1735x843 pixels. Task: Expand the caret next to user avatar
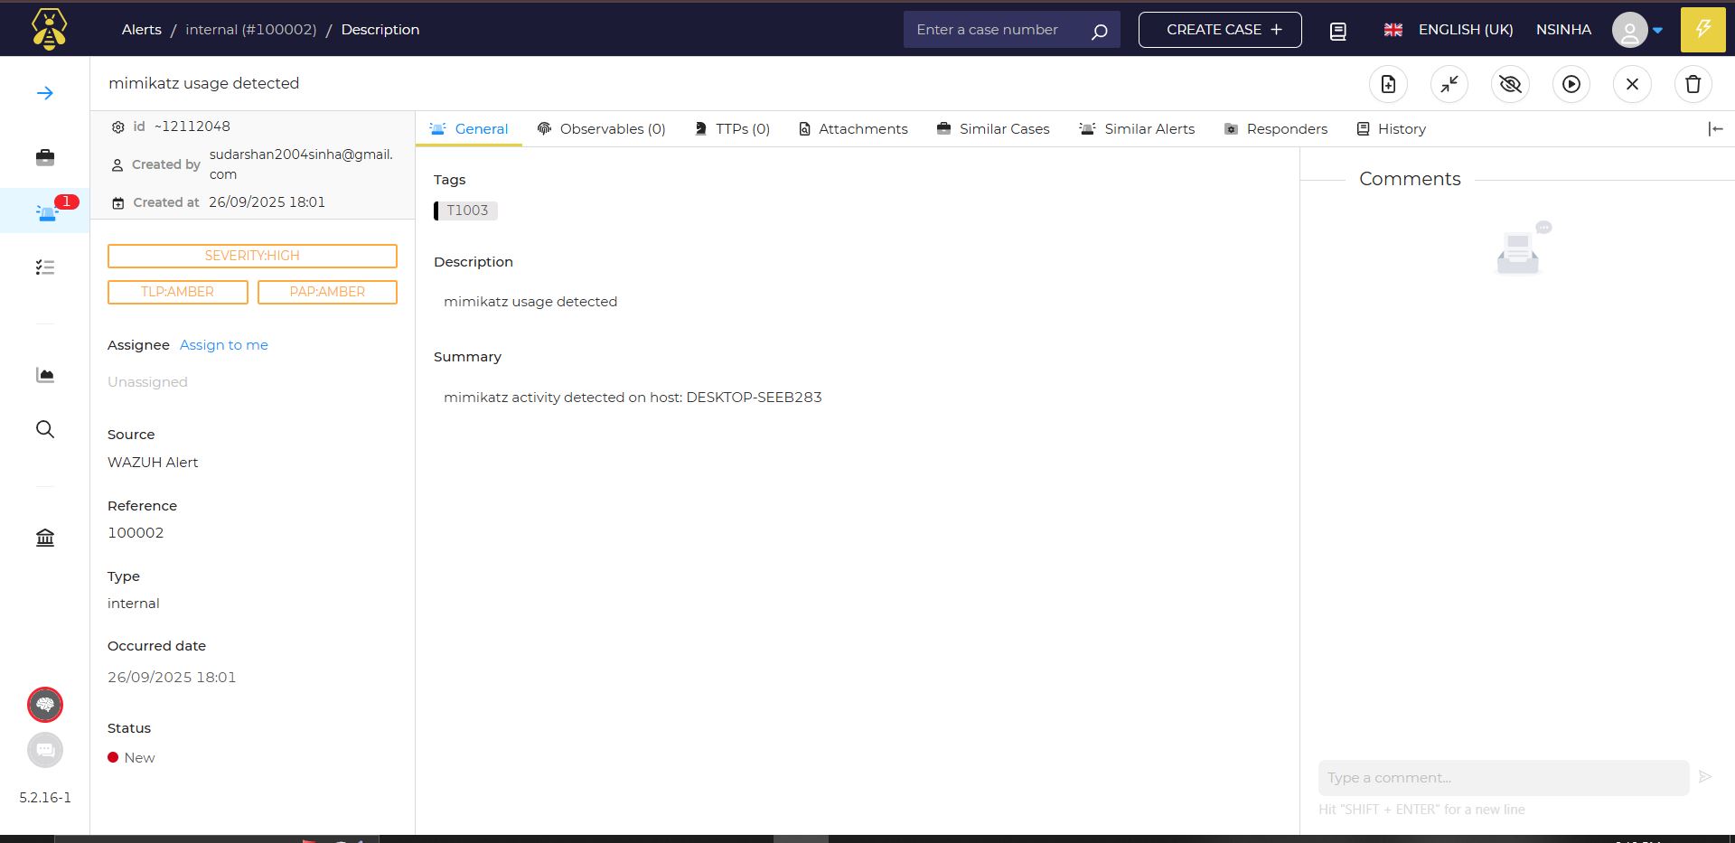coord(1657,31)
